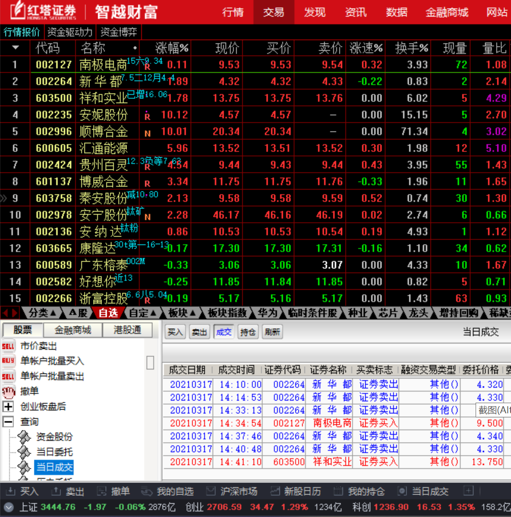
Task: Click the hand icon beside 撤单
Action: 9,392
